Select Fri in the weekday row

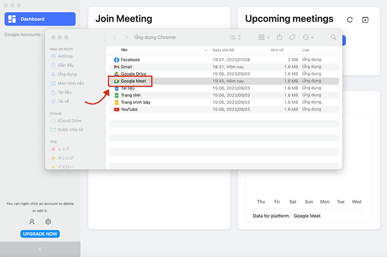(277, 202)
